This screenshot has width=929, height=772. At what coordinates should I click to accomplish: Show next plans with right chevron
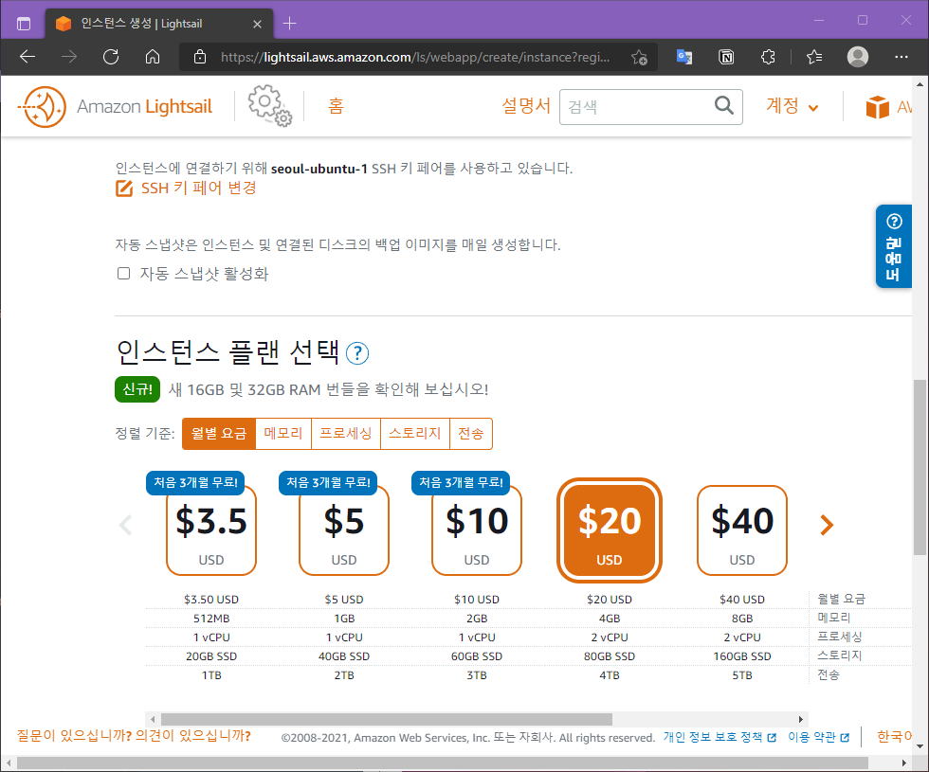[x=827, y=525]
